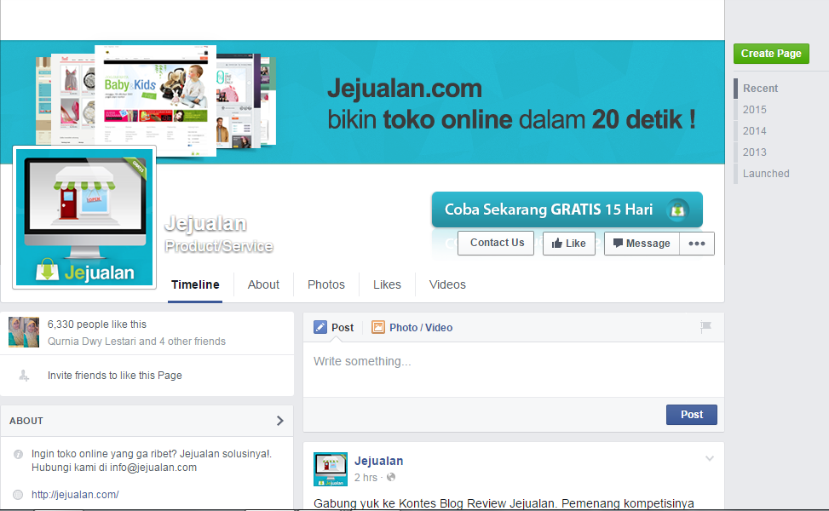The height and width of the screenshot is (511, 829).
Task: Jump to Launched in timeline navigation
Action: pos(766,174)
